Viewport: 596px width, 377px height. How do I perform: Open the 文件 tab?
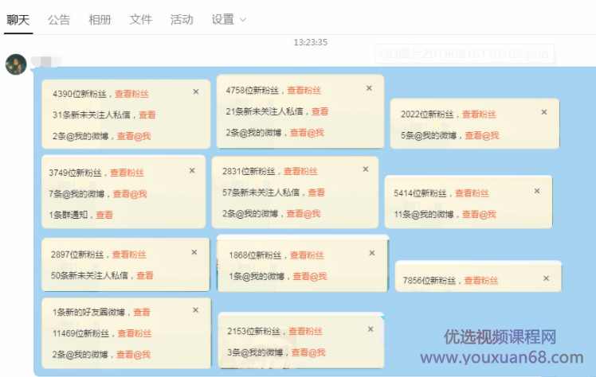[x=141, y=20]
